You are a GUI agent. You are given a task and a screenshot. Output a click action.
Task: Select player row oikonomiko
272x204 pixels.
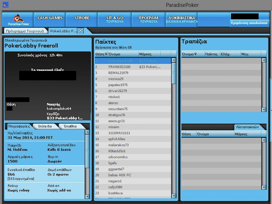[x=133, y=157]
